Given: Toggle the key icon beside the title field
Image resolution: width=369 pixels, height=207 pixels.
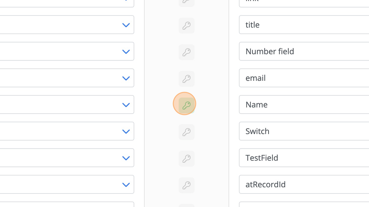Looking at the screenshot, I should tap(186, 26).
